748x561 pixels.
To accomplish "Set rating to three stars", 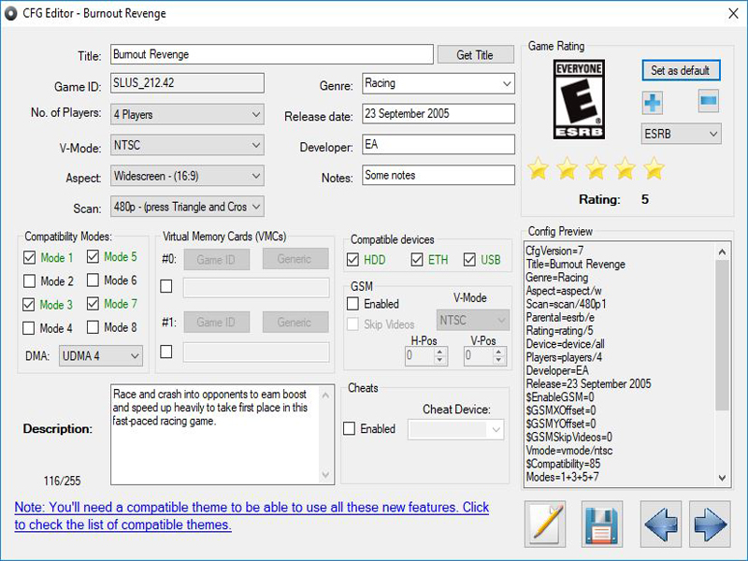I will click(x=595, y=169).
